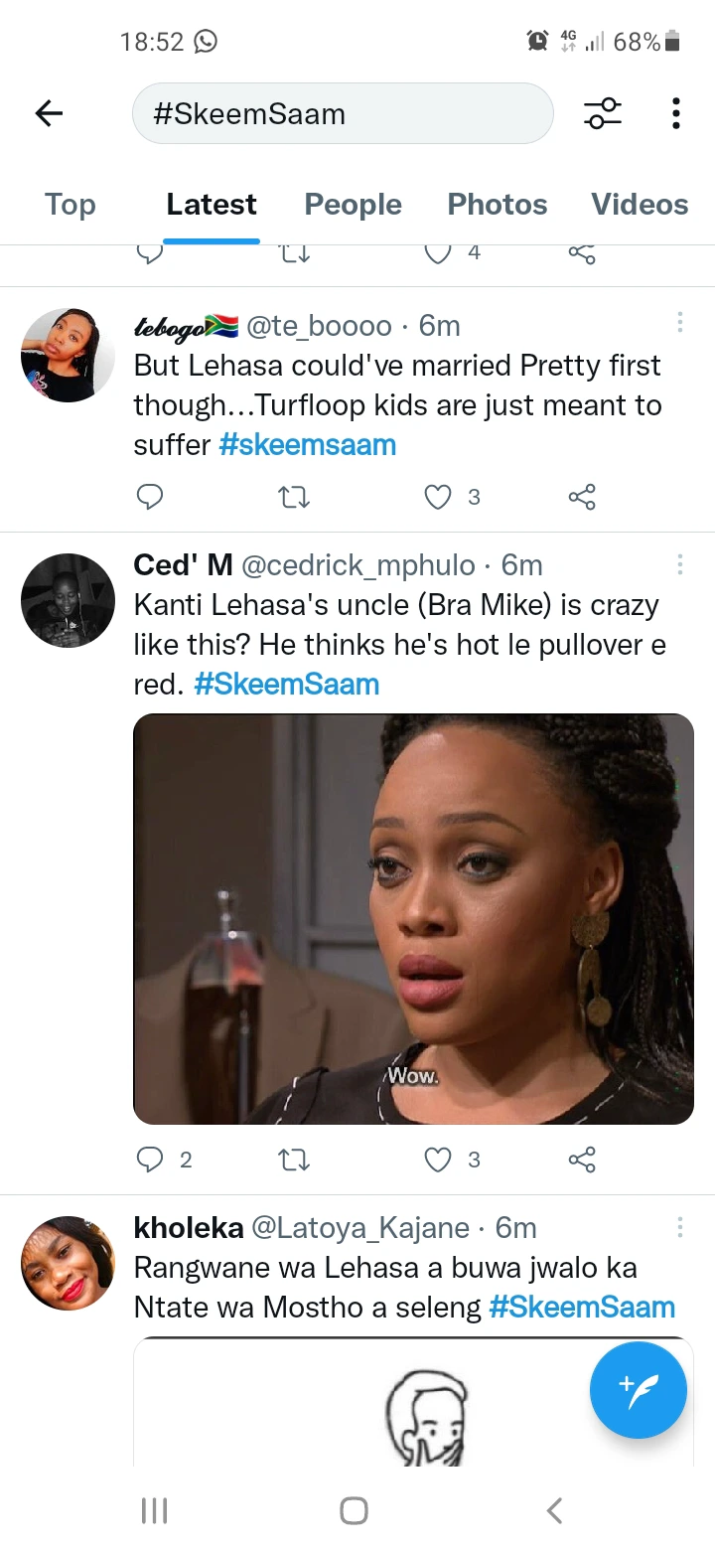
Task: Switch to the Photos tab
Action: pyautogui.click(x=498, y=205)
